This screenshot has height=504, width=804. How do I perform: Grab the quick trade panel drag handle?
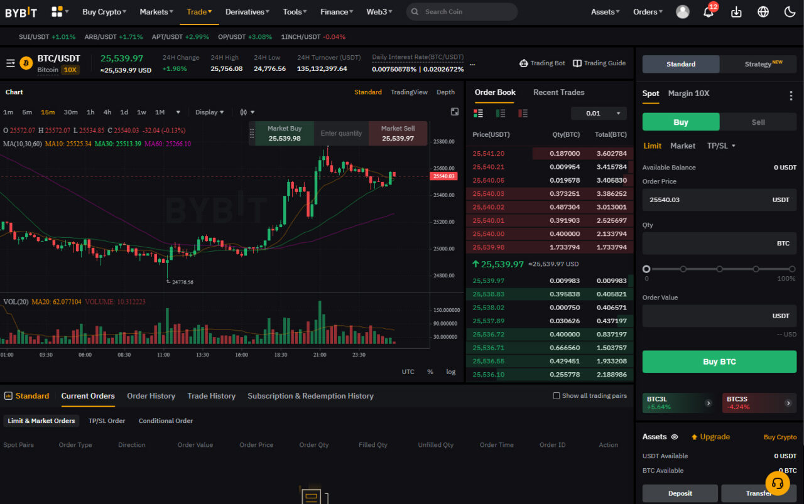click(x=252, y=133)
